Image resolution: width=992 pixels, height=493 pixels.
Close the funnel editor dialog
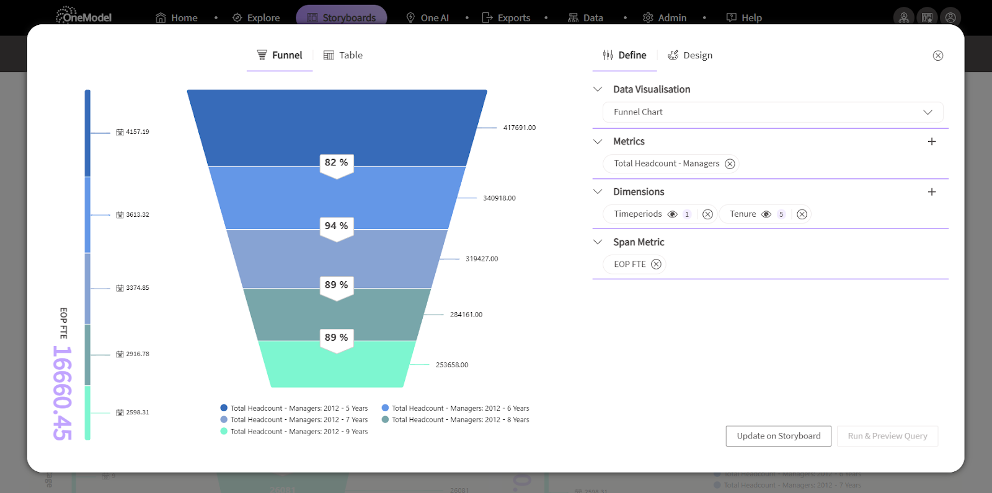click(x=937, y=56)
